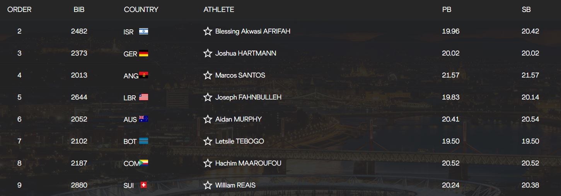Mark Aidan MURPHY with the star
561x196 pixels.
(x=208, y=119)
